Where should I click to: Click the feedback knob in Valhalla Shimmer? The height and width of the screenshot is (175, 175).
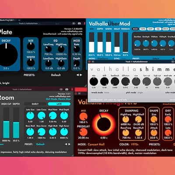[115, 81]
